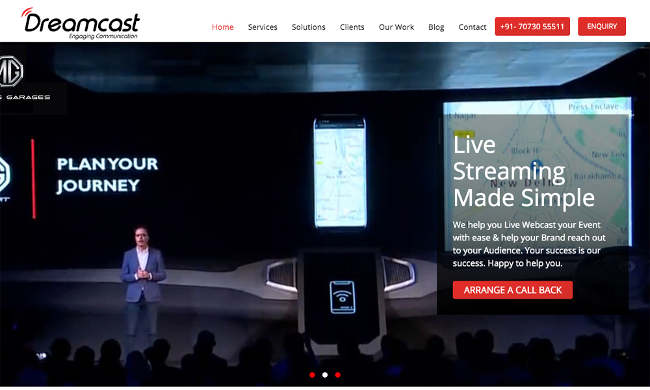Open the Services menu
Image resolution: width=650 pixels, height=390 pixels.
(263, 27)
